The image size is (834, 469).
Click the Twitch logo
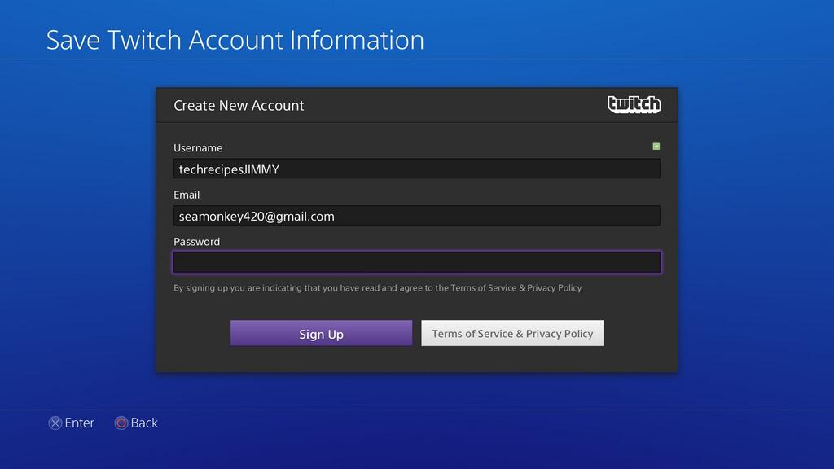tap(634, 104)
